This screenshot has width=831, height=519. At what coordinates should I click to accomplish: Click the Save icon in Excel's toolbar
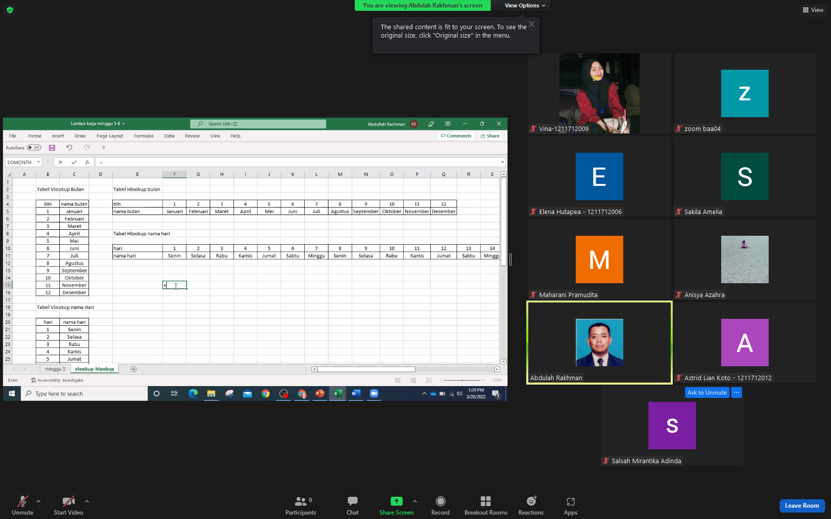(x=52, y=148)
